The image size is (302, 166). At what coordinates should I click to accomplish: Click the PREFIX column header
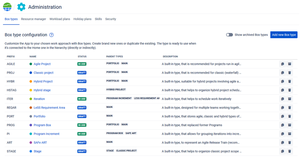pyautogui.click(x=11, y=57)
